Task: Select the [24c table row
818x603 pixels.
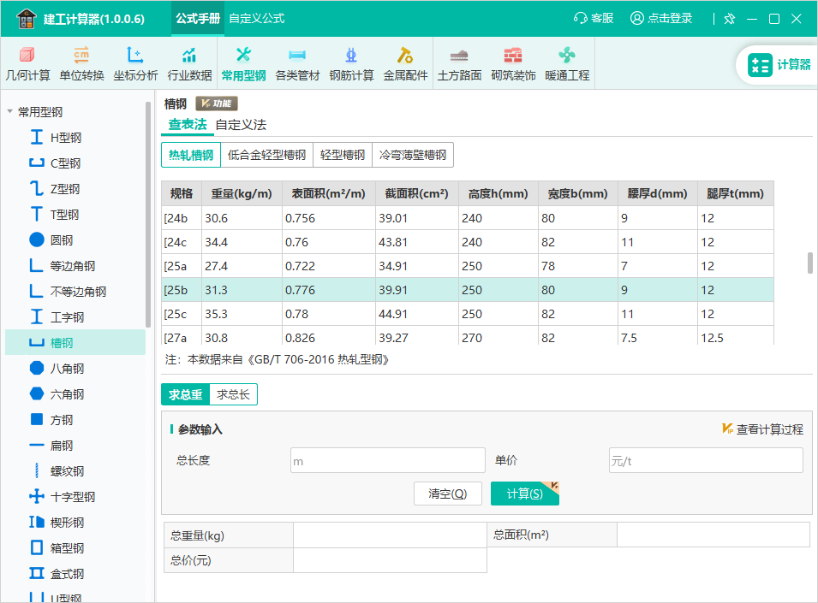Action: 468,241
